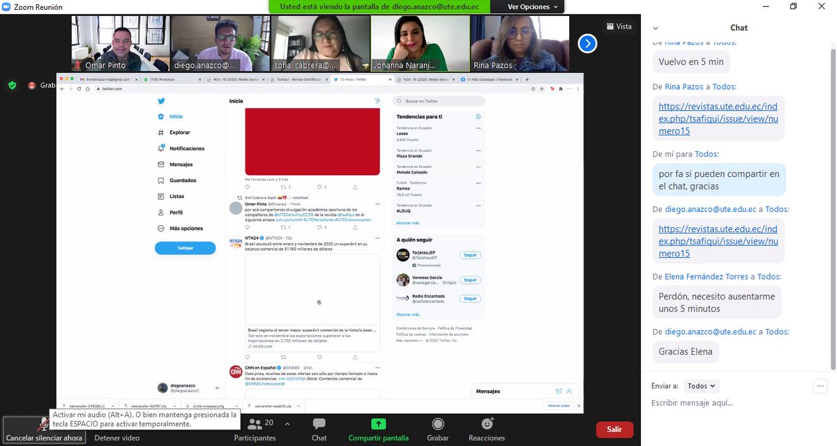Click the green encryption shield icon

pos(12,85)
